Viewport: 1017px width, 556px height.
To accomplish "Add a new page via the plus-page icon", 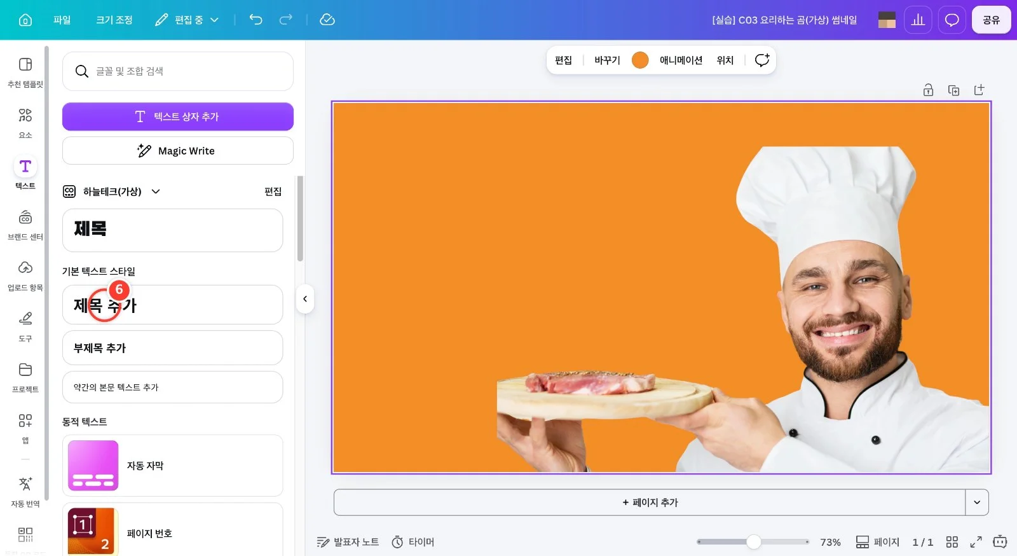I will point(979,90).
